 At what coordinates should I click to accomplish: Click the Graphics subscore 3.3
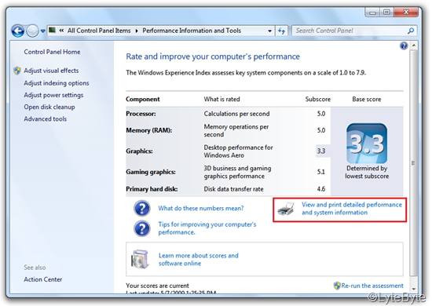[x=321, y=151]
